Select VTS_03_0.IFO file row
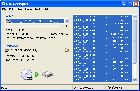 103,76
